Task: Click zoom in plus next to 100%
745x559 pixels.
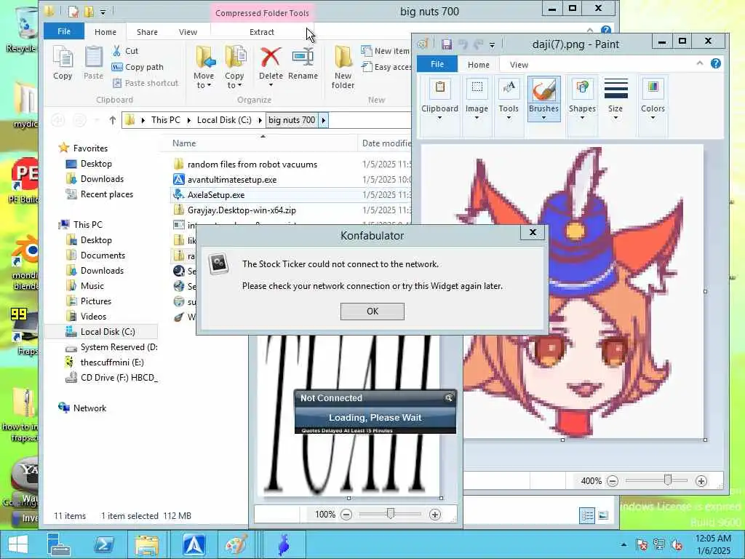Action: tap(435, 515)
